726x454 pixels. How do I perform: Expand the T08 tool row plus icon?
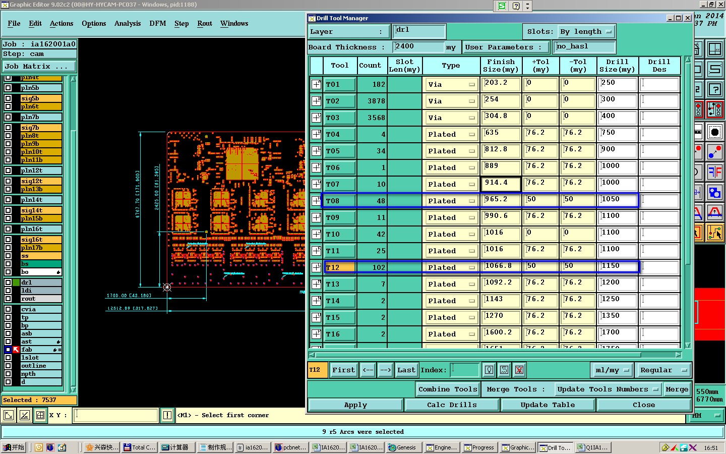(x=316, y=201)
